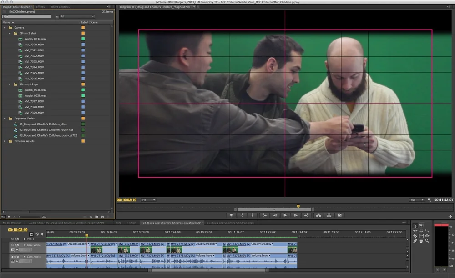Toggle Base Video track eye visibility
The height and width of the screenshot is (278, 455).
pos(12,245)
